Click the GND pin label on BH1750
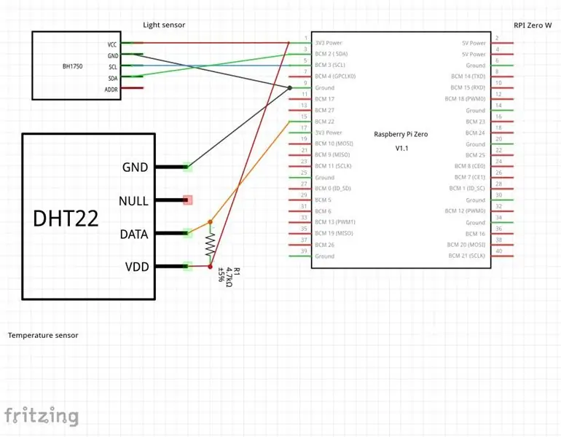 coord(113,56)
